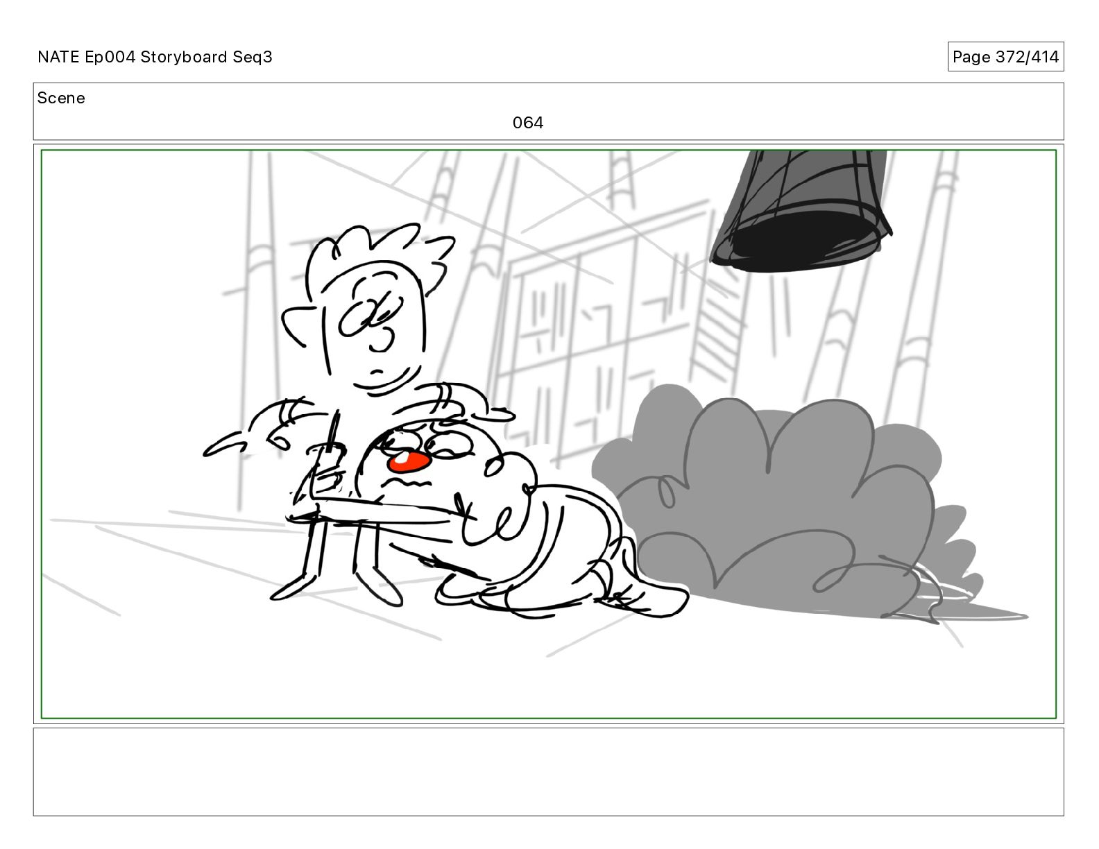The height and width of the screenshot is (849, 1099).
Task: Click the empty notes box below the panel
Action: point(549,771)
